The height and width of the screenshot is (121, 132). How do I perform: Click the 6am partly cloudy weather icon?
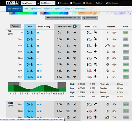[107, 46]
